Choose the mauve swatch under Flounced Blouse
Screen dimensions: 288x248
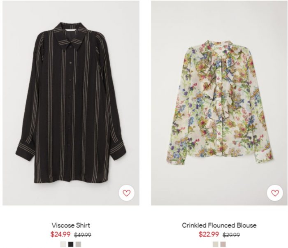223,244
